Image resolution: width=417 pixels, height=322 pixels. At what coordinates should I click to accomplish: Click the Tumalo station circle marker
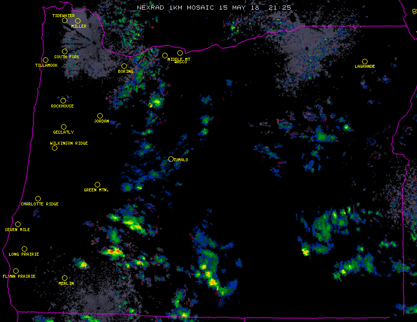[x=171, y=159]
